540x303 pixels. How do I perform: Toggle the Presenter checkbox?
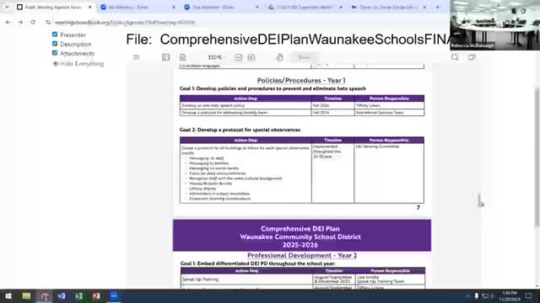[x=55, y=35]
